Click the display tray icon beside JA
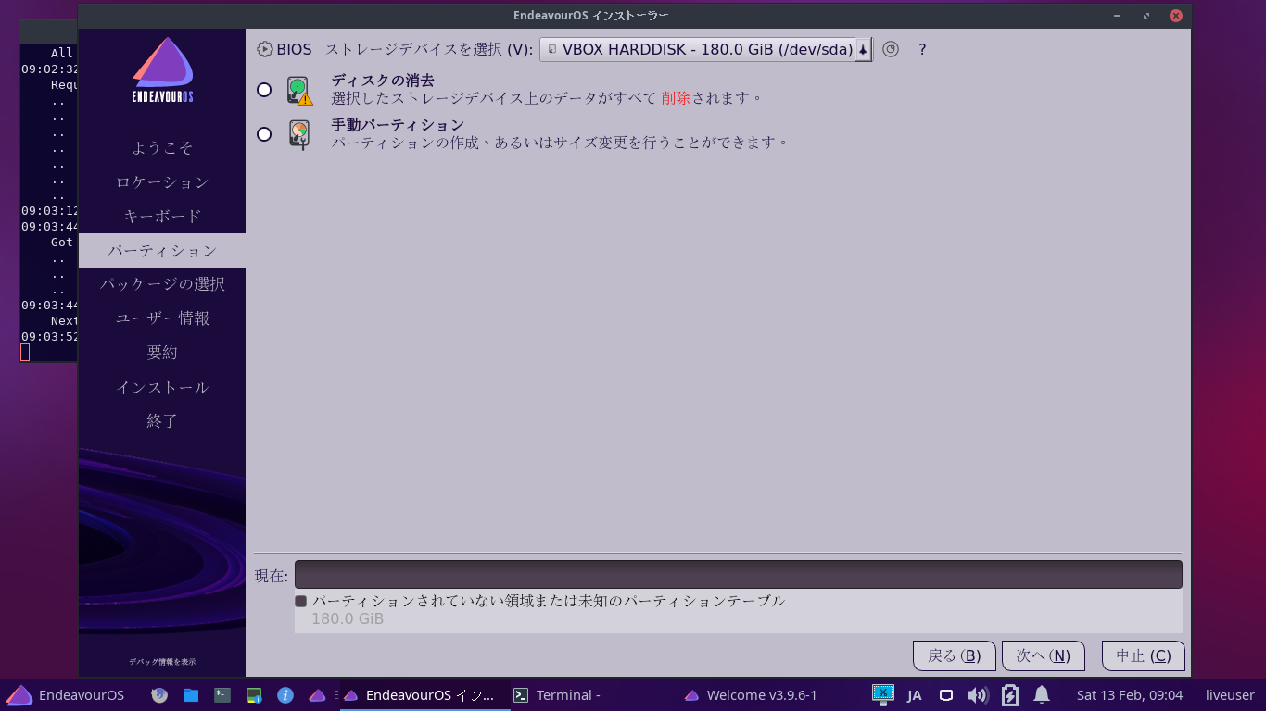Screen dimensions: 1266x711 (x=946, y=694)
